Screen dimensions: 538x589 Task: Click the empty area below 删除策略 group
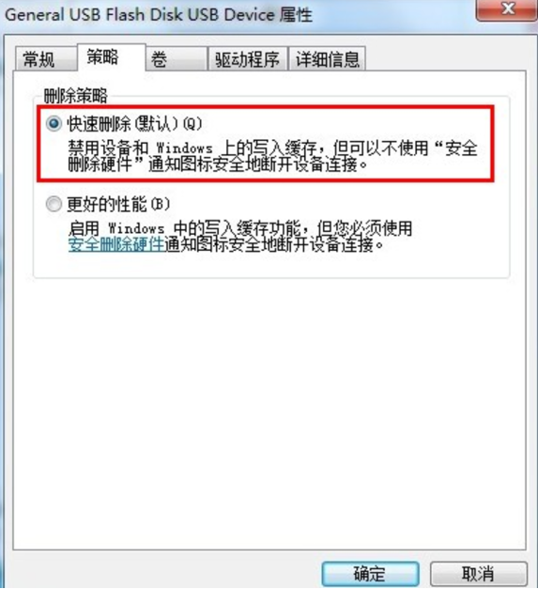(x=269, y=413)
